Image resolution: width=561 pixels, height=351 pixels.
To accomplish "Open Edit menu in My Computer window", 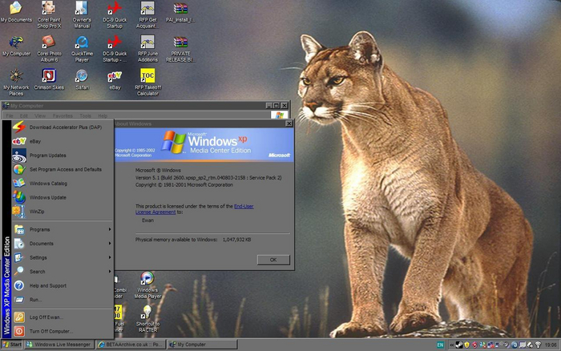I will [23, 116].
